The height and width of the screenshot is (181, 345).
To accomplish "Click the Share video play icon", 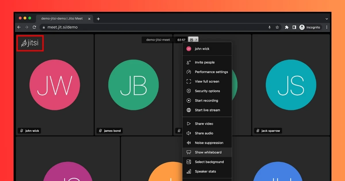I will click(189, 124).
